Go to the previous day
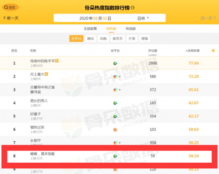Image resolution: width=219 pixels, height=174 pixels. [11, 18]
